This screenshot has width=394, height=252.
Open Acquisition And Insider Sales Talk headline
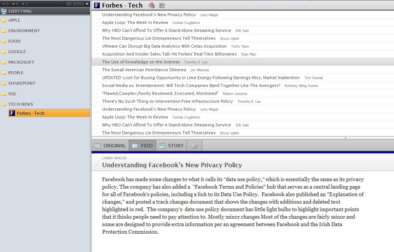click(169, 54)
